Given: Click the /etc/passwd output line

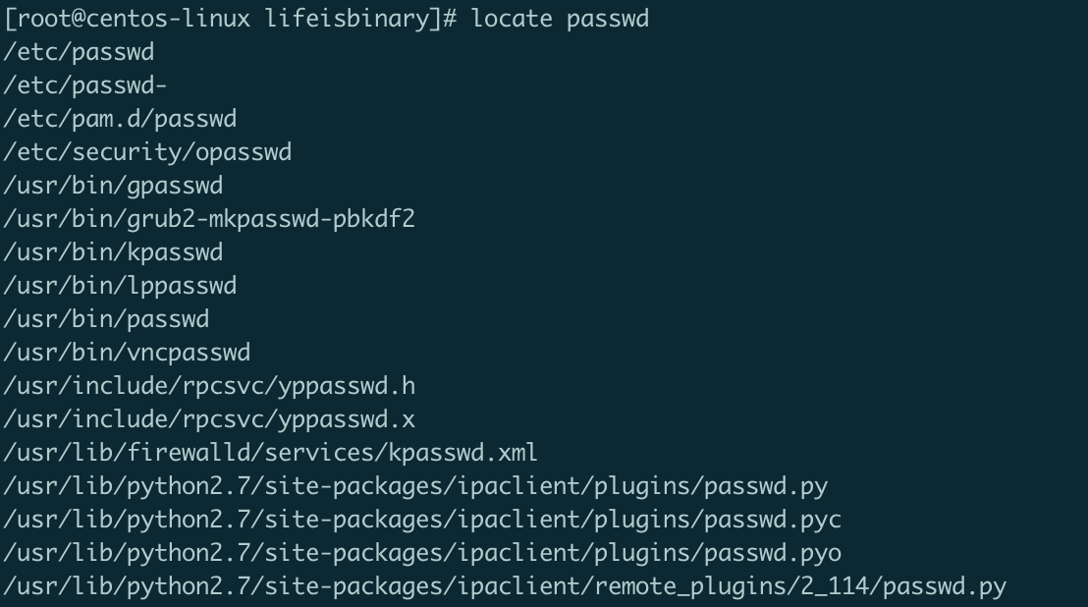Looking at the screenshot, I should click(x=80, y=53).
